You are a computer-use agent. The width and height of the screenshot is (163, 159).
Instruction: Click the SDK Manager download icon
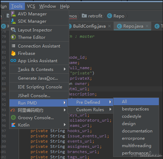13,21
